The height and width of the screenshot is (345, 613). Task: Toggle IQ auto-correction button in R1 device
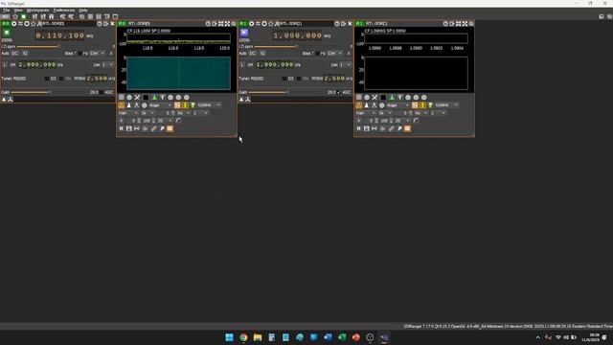262,54
